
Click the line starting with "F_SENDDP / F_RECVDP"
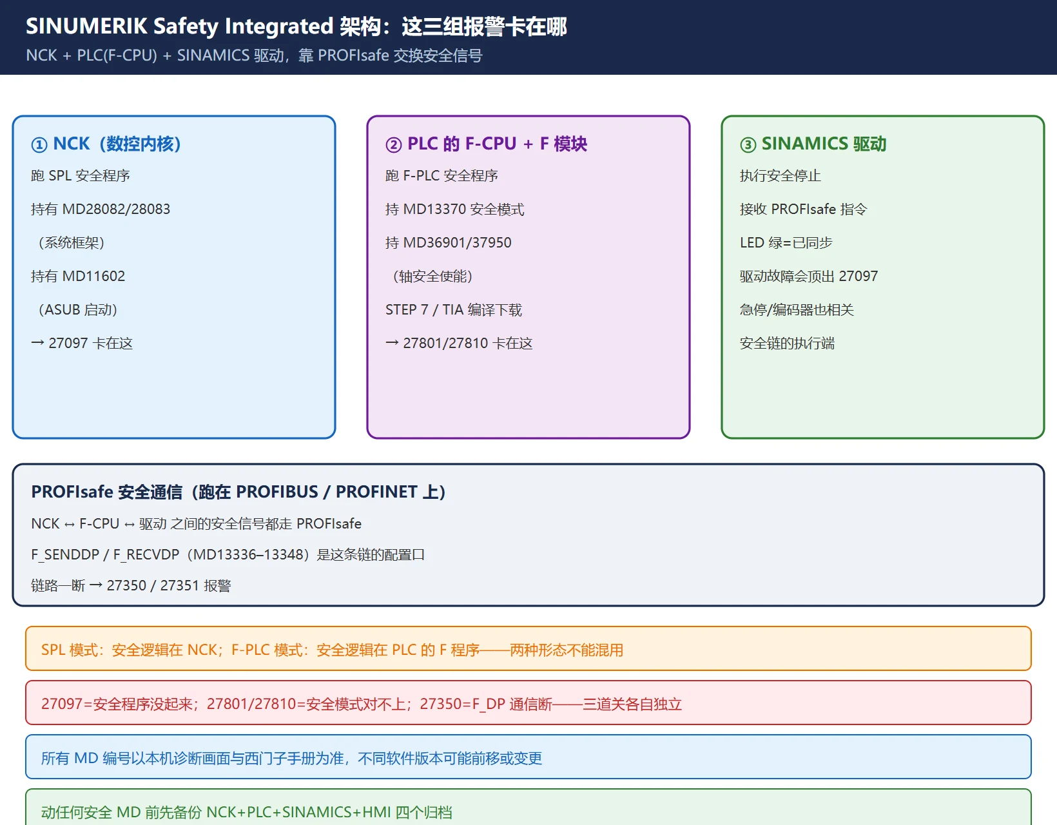[x=228, y=555]
